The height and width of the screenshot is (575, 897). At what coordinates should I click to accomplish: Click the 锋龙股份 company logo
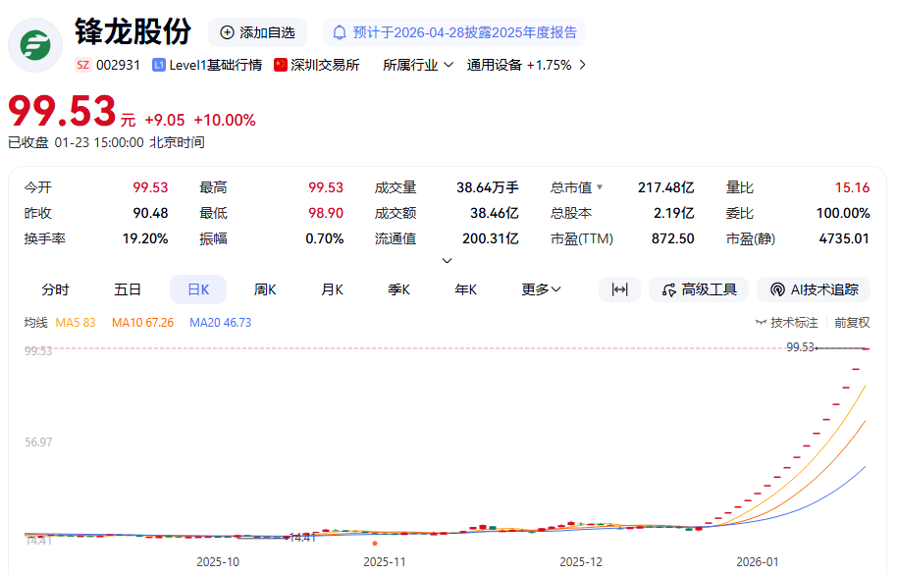coord(35,45)
